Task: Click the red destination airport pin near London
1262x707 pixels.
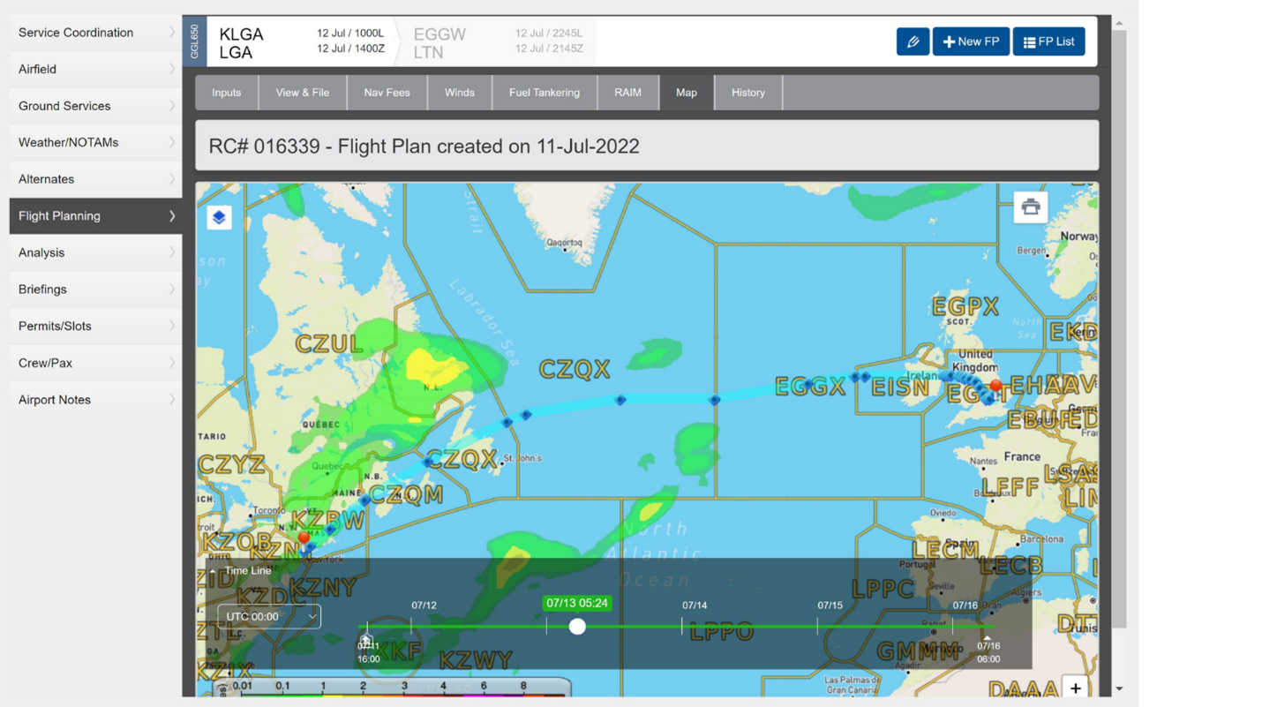Action: pos(995,386)
